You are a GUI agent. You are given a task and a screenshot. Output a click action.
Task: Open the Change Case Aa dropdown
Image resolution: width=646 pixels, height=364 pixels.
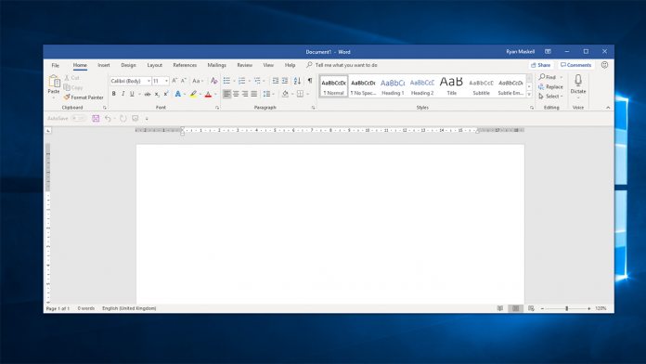coord(199,81)
